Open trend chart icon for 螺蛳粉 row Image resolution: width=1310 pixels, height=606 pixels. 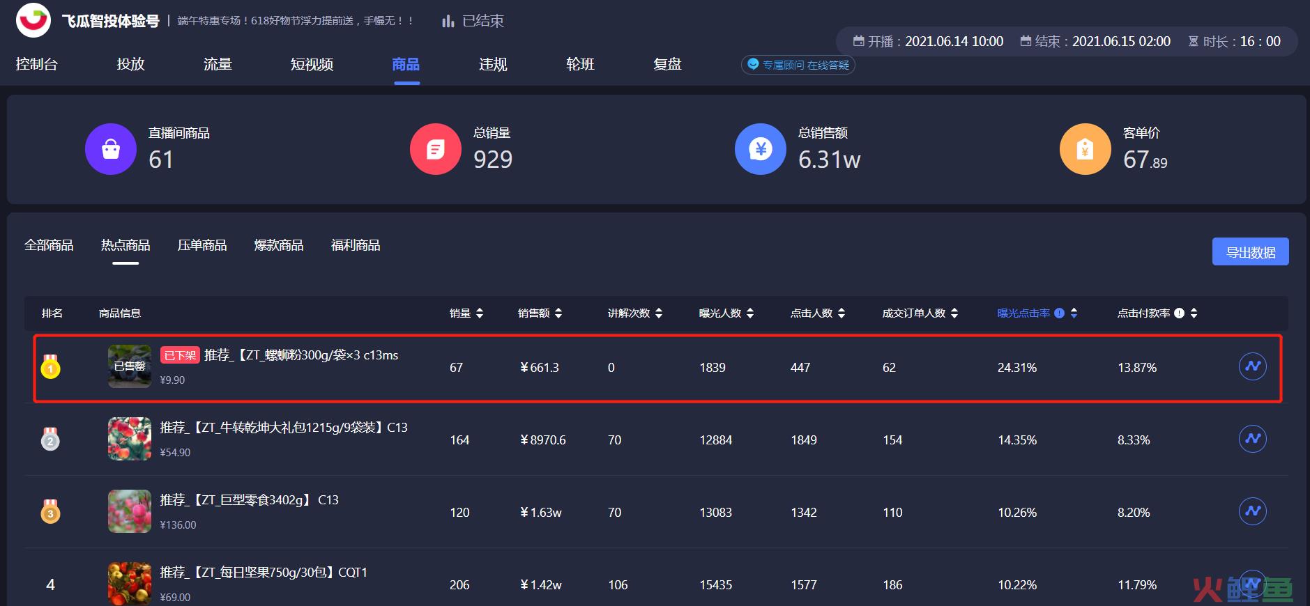pos(1253,366)
